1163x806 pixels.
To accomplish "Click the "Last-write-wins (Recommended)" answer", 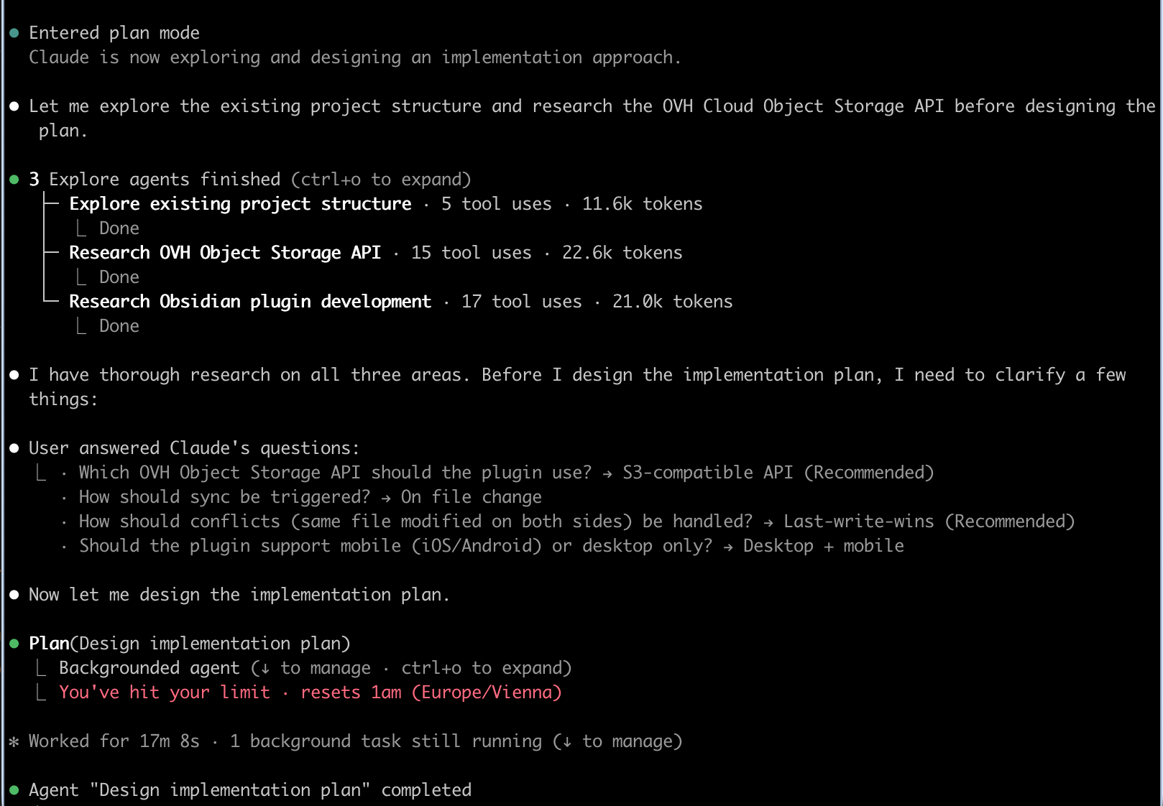I will (929, 522).
